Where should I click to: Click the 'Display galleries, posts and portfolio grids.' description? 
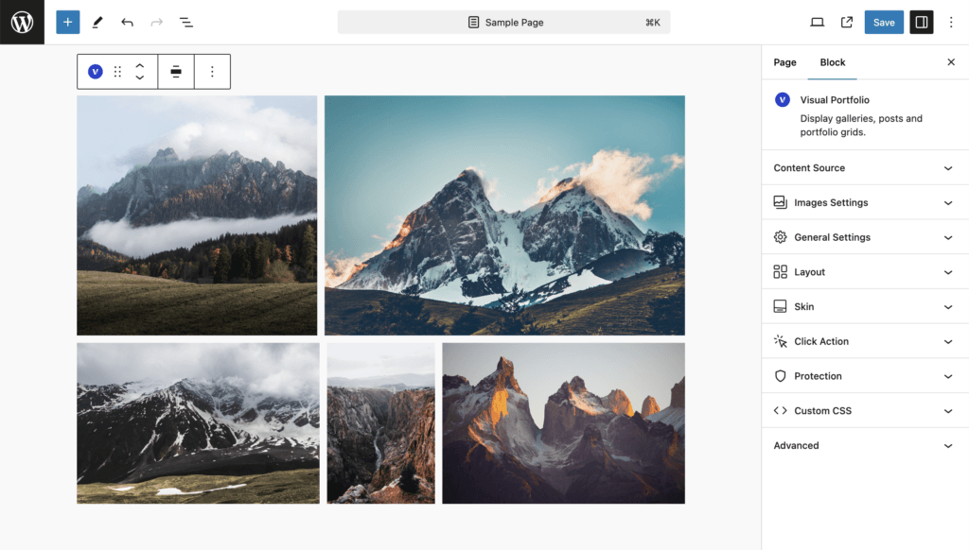click(861, 126)
